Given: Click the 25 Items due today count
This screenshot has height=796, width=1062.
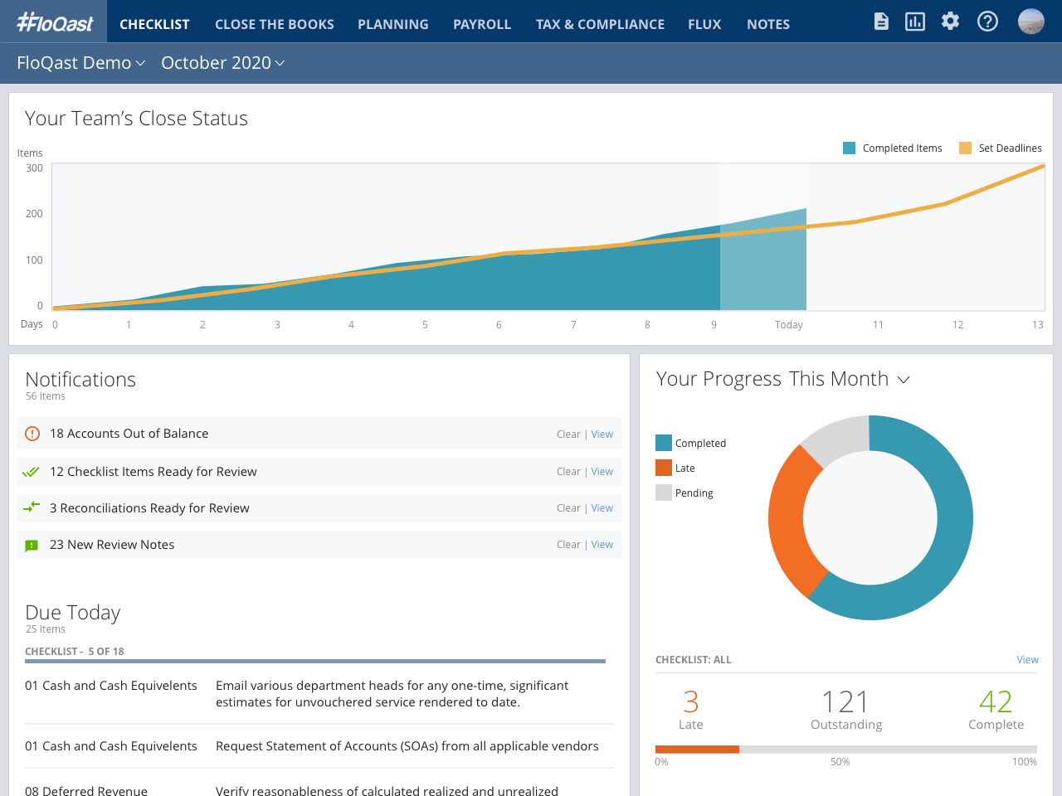Looking at the screenshot, I should [x=45, y=629].
